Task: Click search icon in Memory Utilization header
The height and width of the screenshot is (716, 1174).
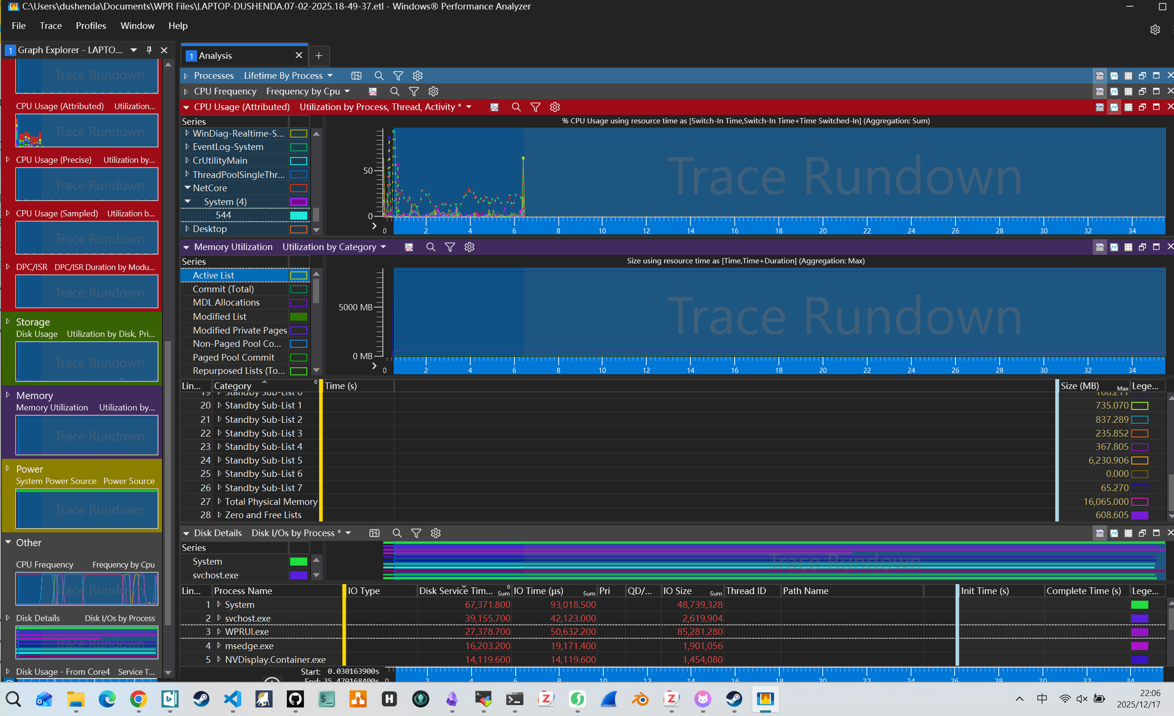Action: (x=430, y=247)
